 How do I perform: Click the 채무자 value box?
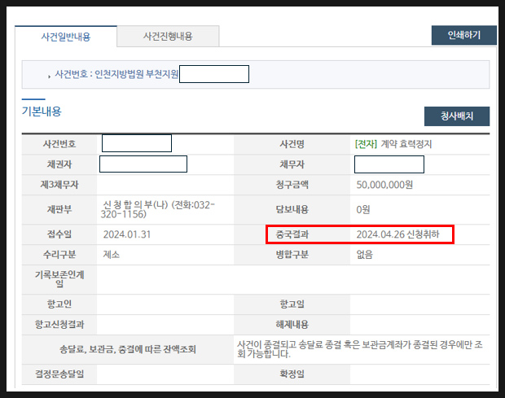click(389, 164)
